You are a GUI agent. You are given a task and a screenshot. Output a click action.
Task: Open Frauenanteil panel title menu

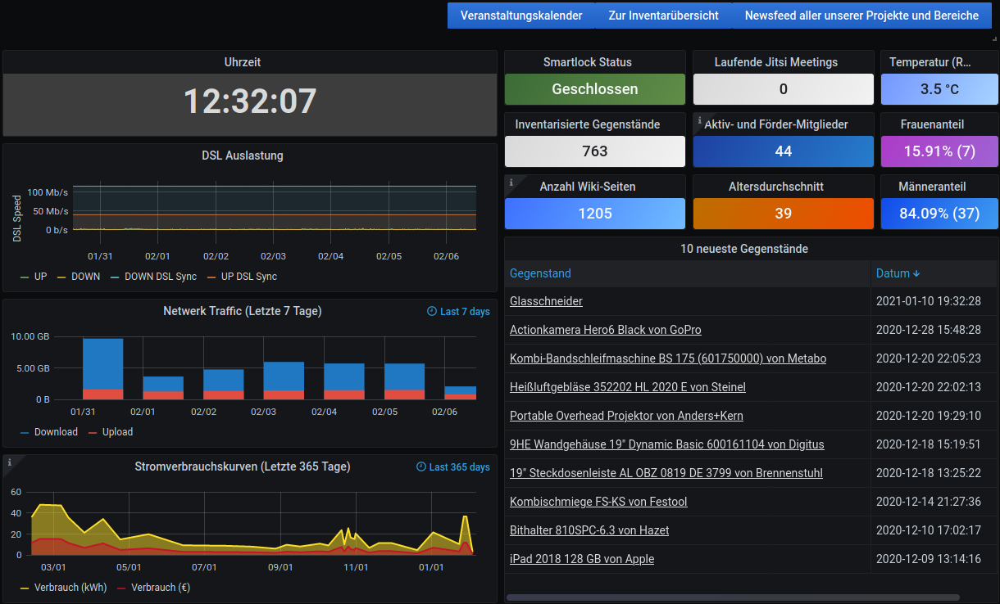tap(932, 124)
